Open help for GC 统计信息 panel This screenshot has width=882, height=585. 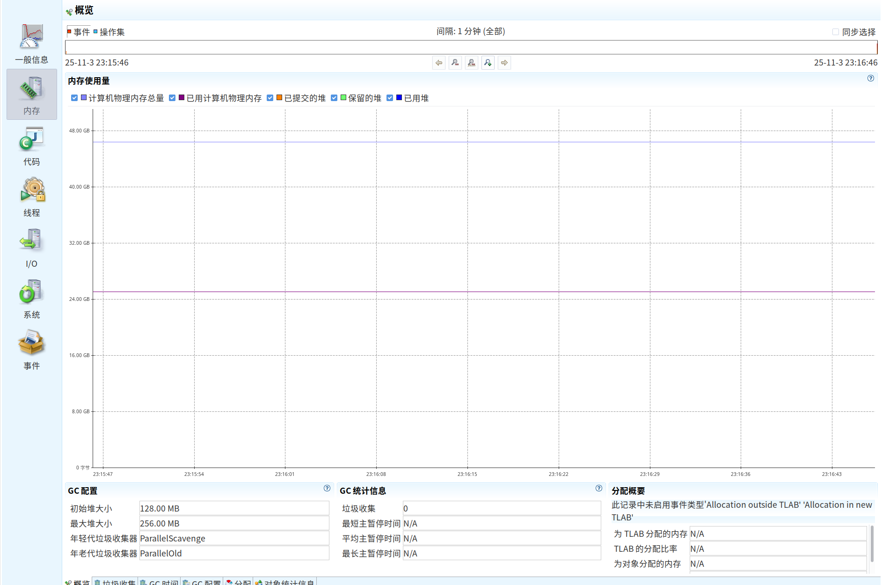[x=598, y=489]
